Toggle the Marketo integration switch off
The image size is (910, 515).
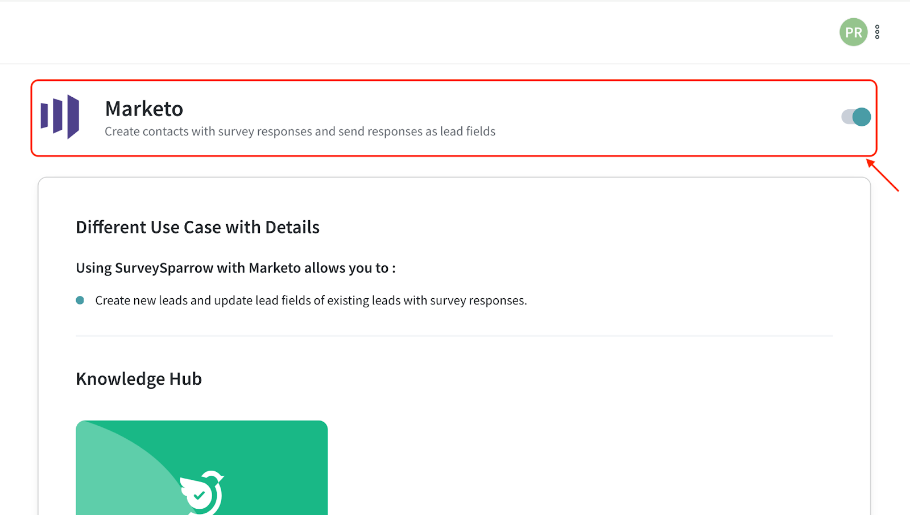coord(856,117)
